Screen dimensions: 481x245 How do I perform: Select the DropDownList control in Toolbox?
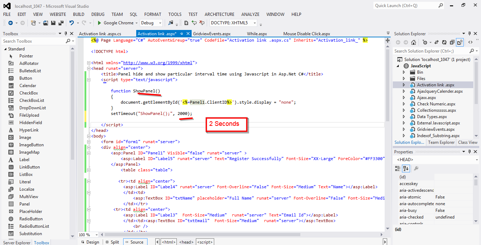click(x=32, y=108)
